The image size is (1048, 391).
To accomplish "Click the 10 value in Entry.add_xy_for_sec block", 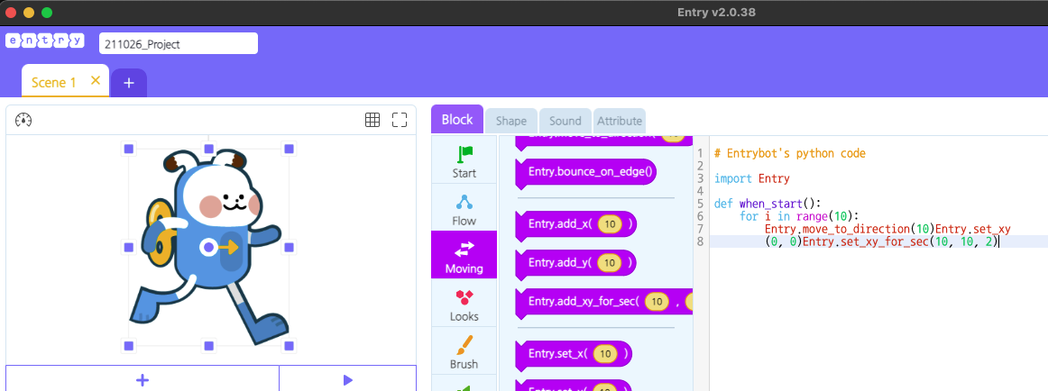I will pyautogui.click(x=657, y=302).
